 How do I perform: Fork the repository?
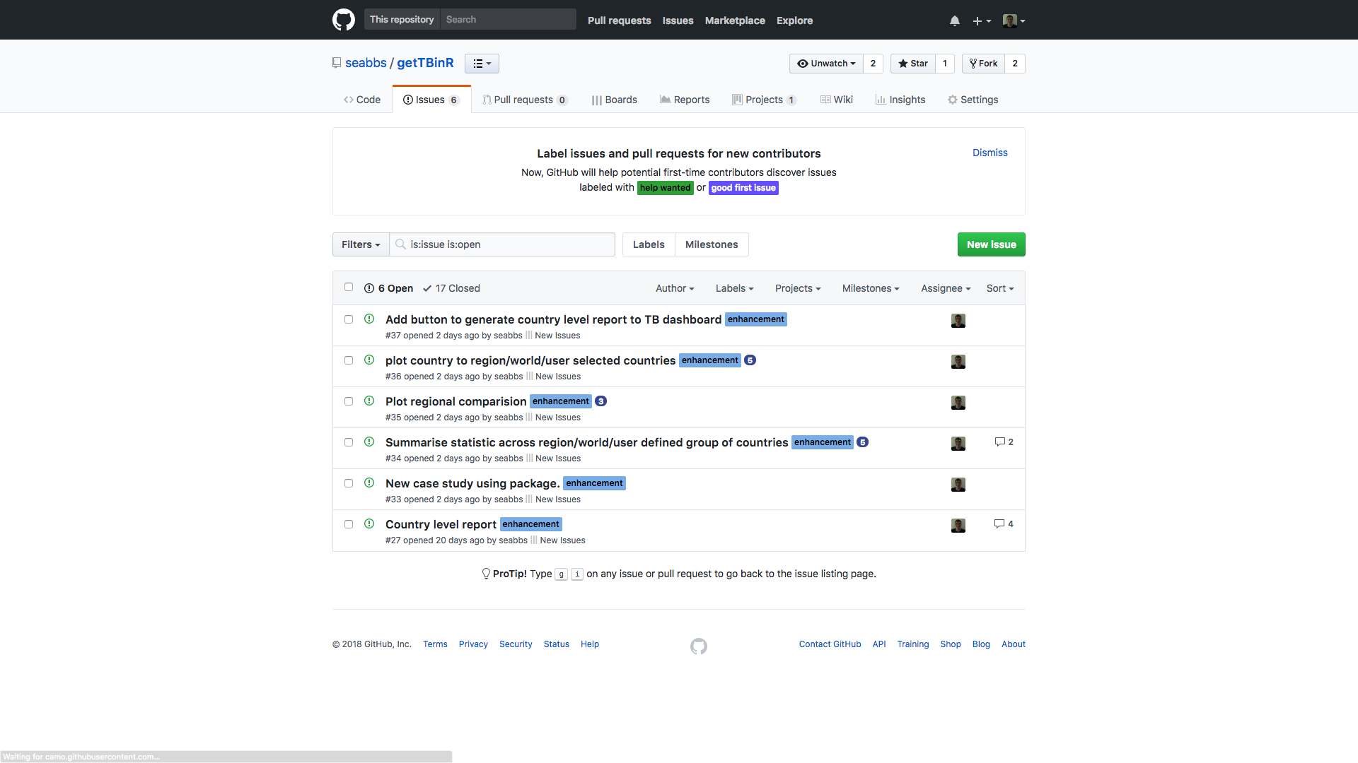pos(983,64)
